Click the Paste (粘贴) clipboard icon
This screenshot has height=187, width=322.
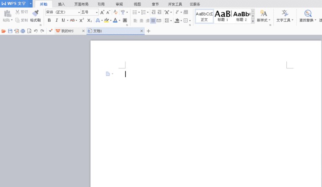point(8,14)
